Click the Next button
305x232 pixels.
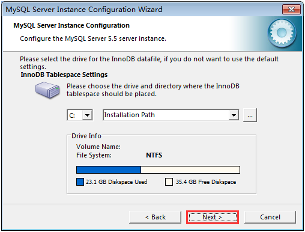pos(213,217)
